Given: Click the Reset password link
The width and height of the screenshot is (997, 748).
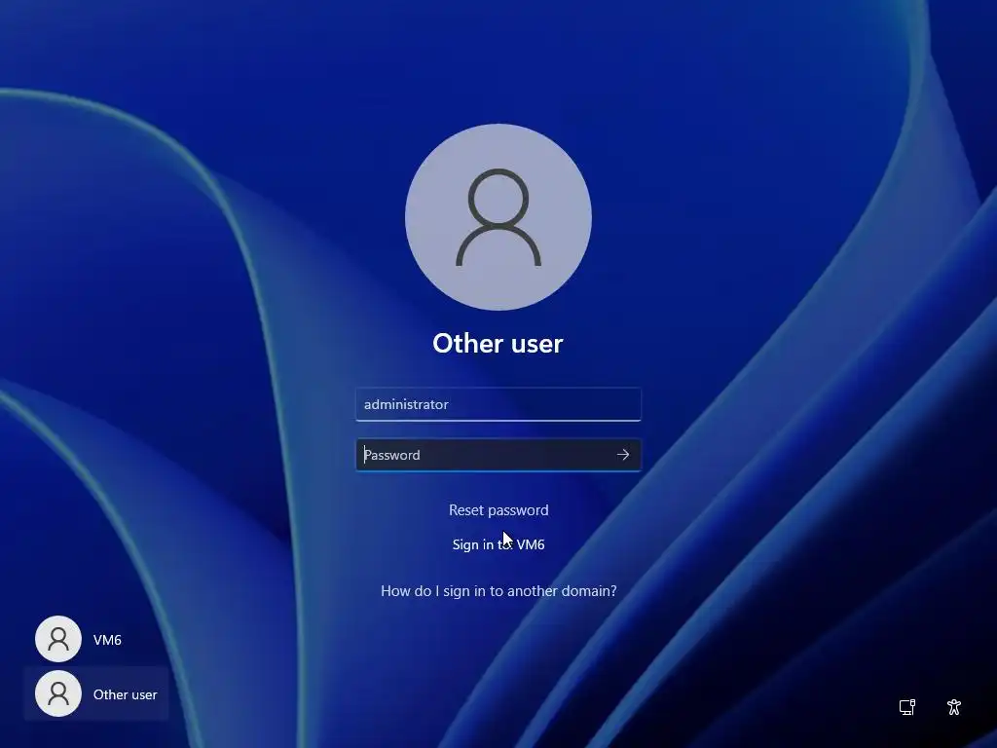Looking at the screenshot, I should point(498,510).
